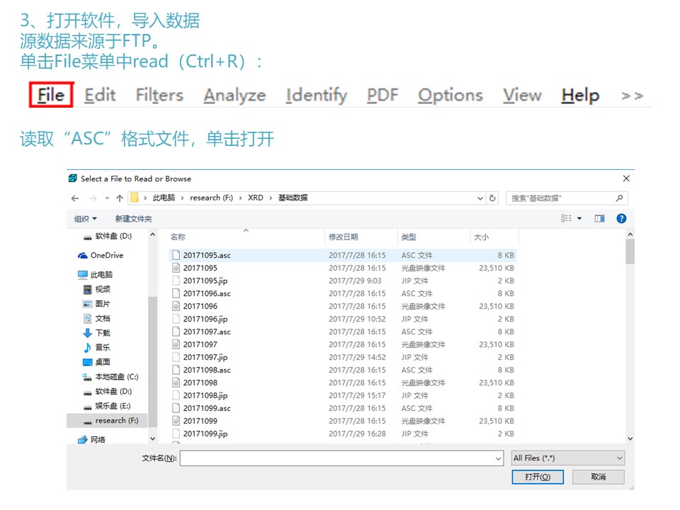Expand the address bar history dropdown

point(480,198)
